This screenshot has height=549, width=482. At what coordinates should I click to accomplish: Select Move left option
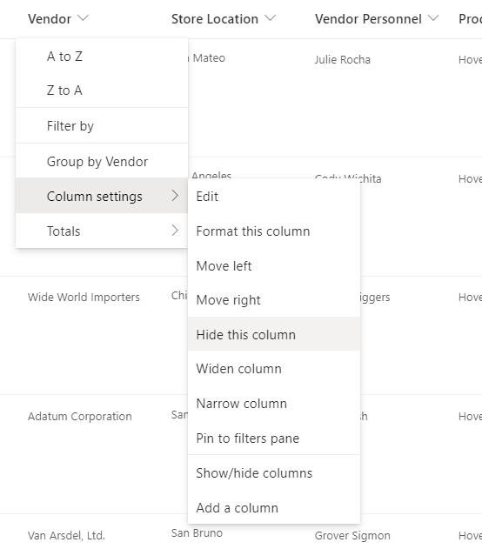pos(274,265)
